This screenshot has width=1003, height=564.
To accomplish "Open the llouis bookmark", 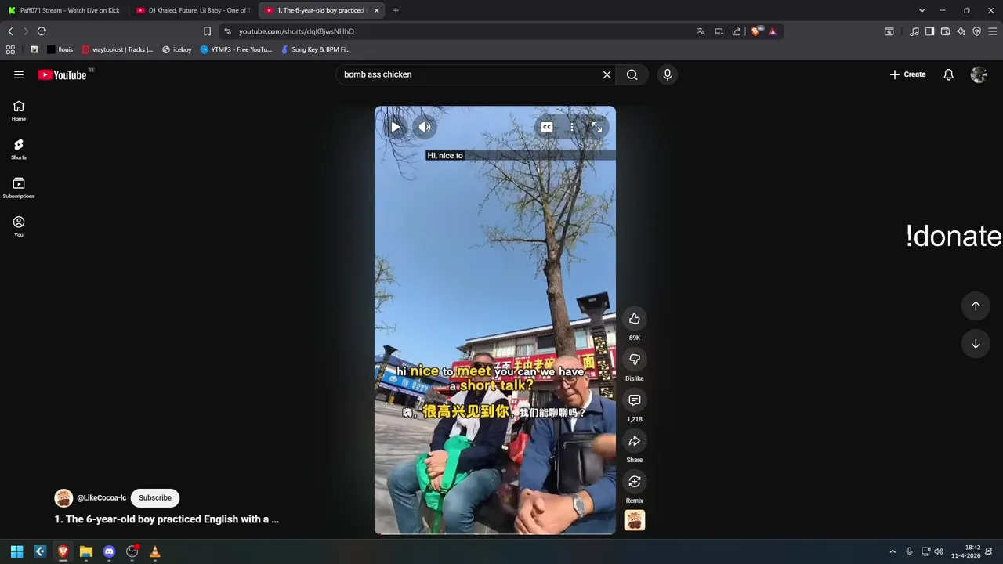I will click(x=60, y=49).
